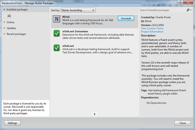Click the Version 2.6.0.12054 text
Screen dimensions: 195x130
click(x=152, y=25)
